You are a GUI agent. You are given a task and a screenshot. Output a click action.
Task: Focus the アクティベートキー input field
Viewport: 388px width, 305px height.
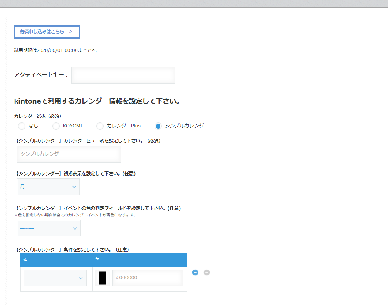point(123,75)
